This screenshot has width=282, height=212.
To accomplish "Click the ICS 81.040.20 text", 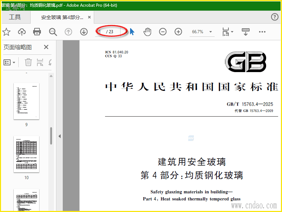I will [x=117, y=52].
